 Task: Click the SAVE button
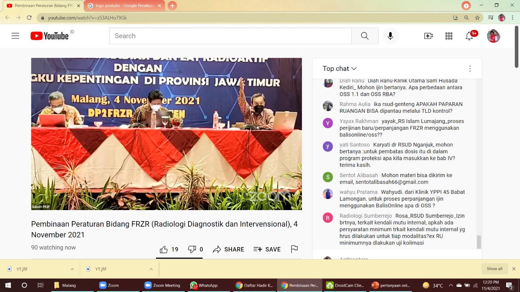[267, 249]
